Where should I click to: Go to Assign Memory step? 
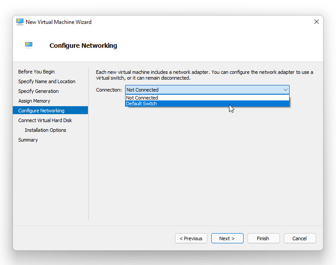(34, 101)
